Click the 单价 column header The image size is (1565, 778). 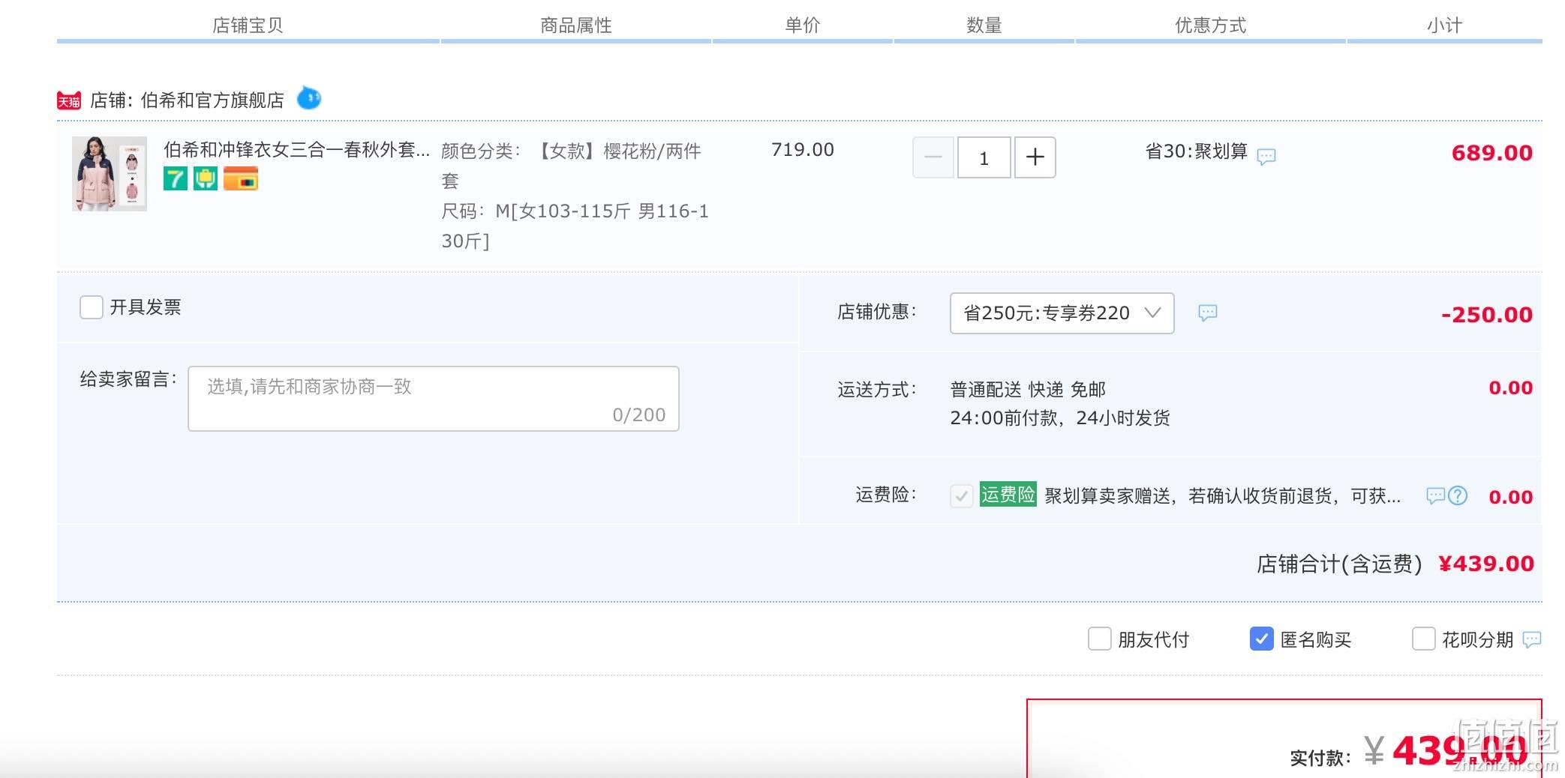tap(803, 25)
